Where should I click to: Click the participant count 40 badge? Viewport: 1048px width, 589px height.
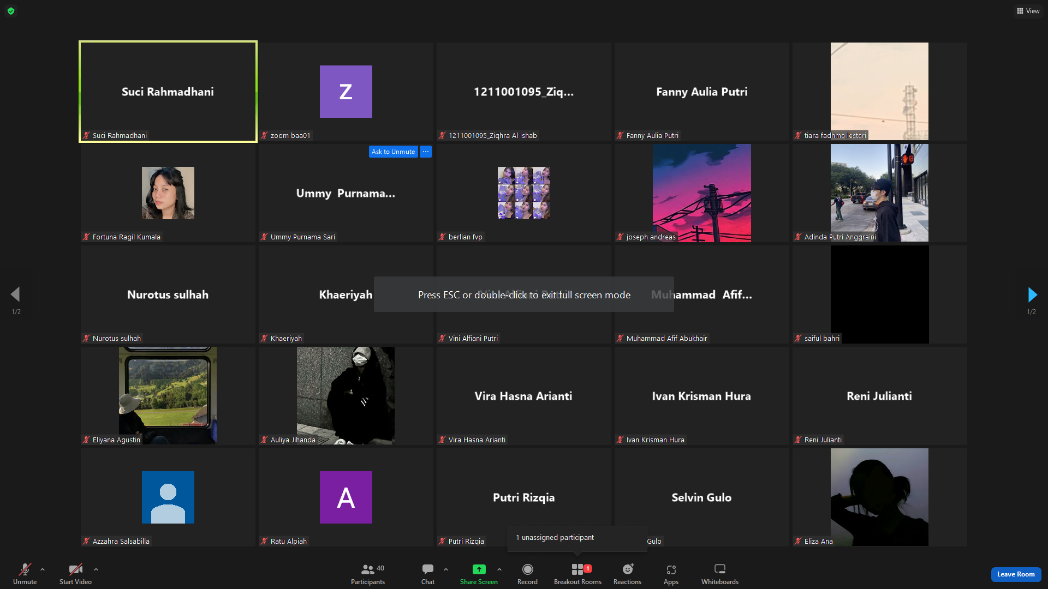pos(380,568)
